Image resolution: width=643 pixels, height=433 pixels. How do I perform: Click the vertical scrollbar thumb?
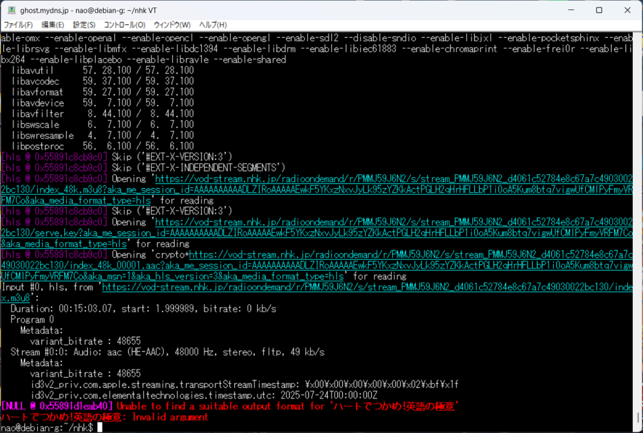pos(638,417)
